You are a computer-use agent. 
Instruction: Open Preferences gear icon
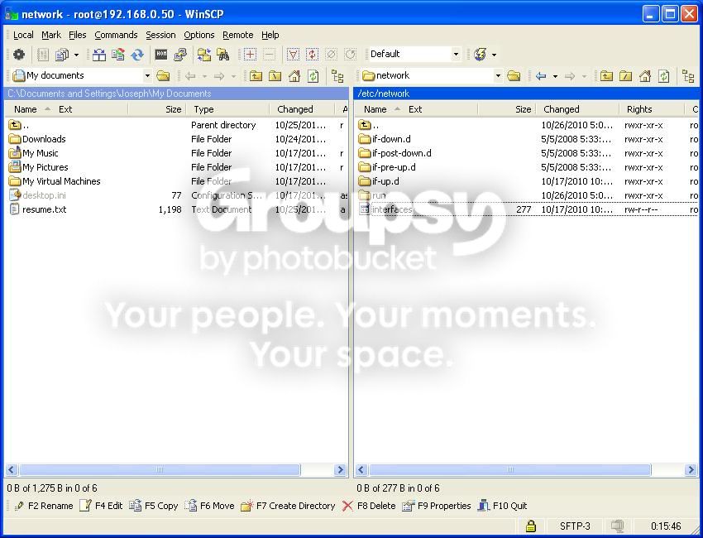tap(19, 55)
